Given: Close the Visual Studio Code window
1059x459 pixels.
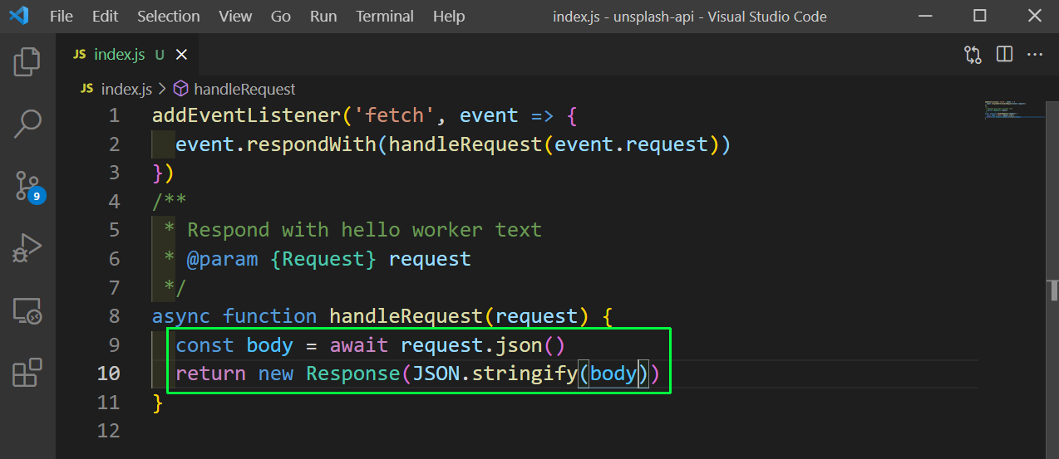Looking at the screenshot, I should tap(1036, 17).
